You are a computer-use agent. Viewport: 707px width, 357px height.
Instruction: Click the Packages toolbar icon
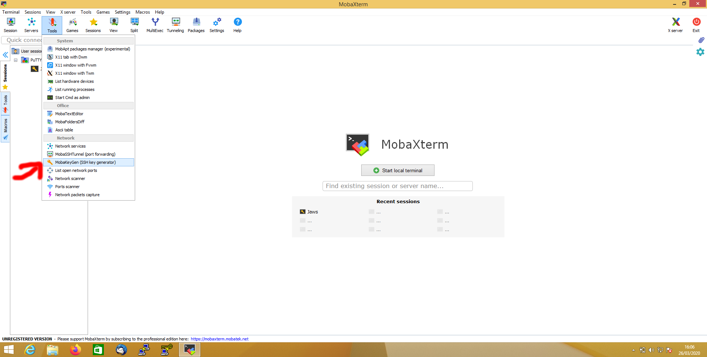click(196, 25)
